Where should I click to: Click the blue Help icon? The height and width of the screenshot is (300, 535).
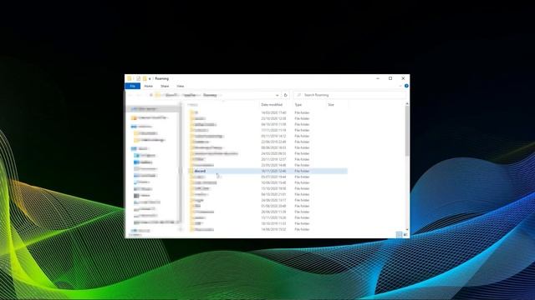click(x=406, y=86)
